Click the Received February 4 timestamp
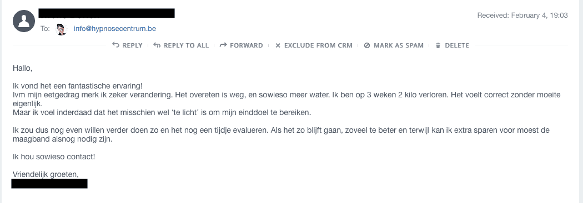The width and height of the screenshot is (583, 203). (522, 15)
